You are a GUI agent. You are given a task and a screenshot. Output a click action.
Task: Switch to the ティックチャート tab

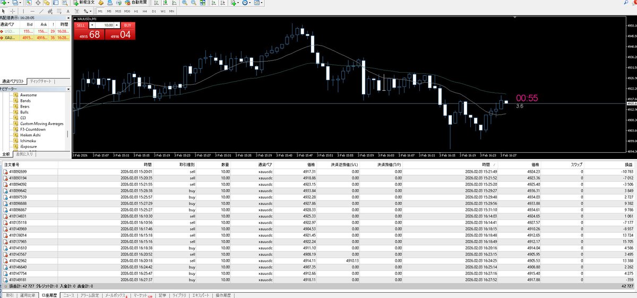pos(41,81)
